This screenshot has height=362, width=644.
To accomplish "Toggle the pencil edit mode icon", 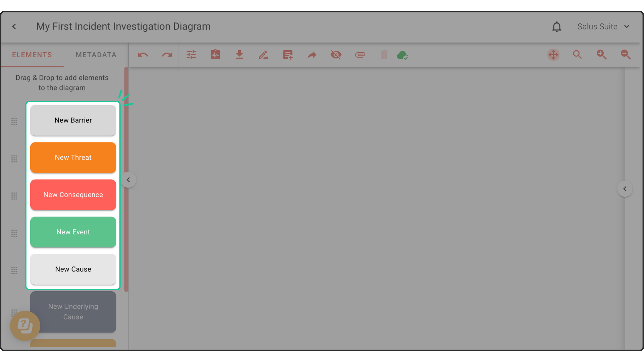I will pos(263,55).
